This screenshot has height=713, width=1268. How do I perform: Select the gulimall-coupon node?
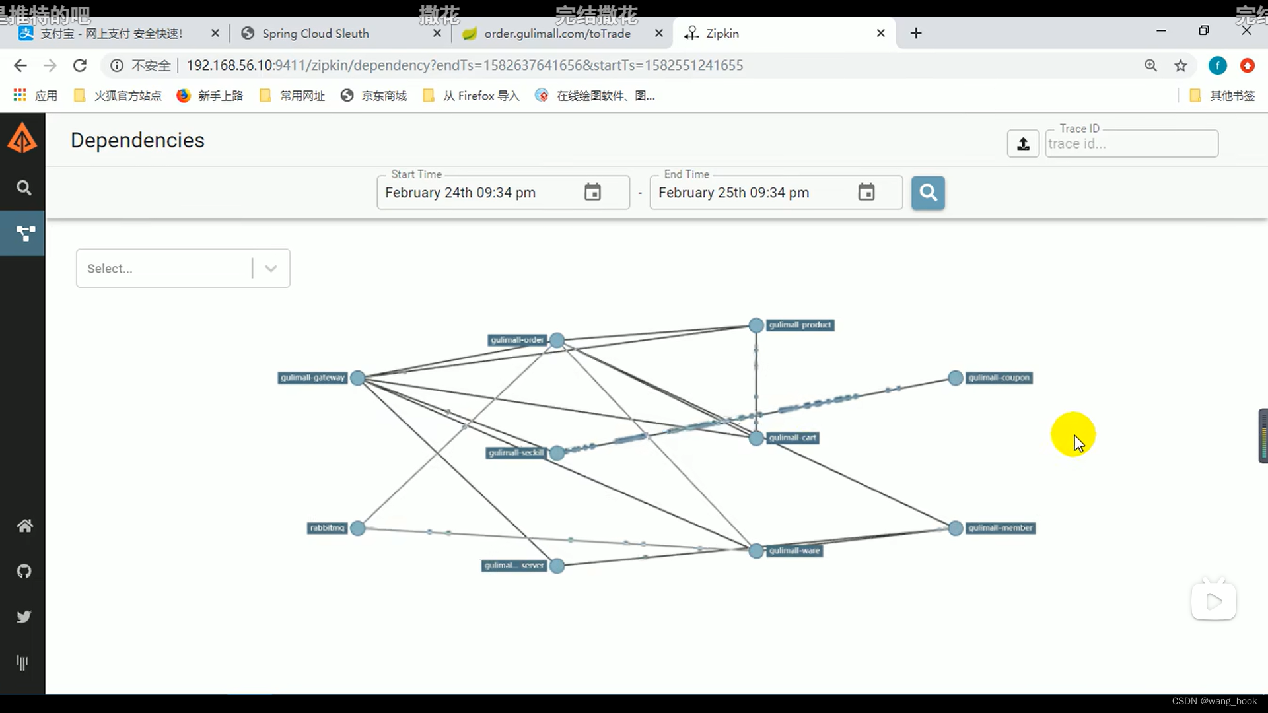pyautogui.click(x=956, y=378)
